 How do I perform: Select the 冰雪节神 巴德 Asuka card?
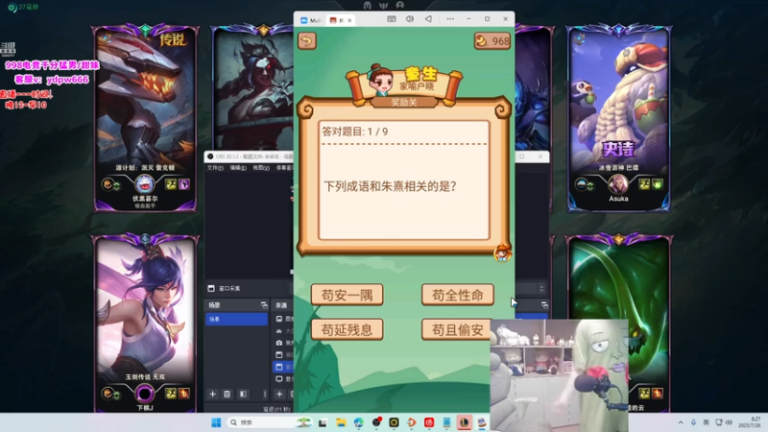[618, 119]
